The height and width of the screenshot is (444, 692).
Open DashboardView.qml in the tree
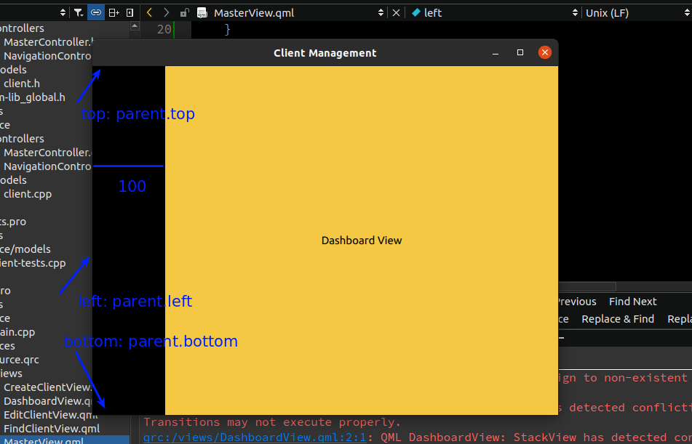click(48, 401)
